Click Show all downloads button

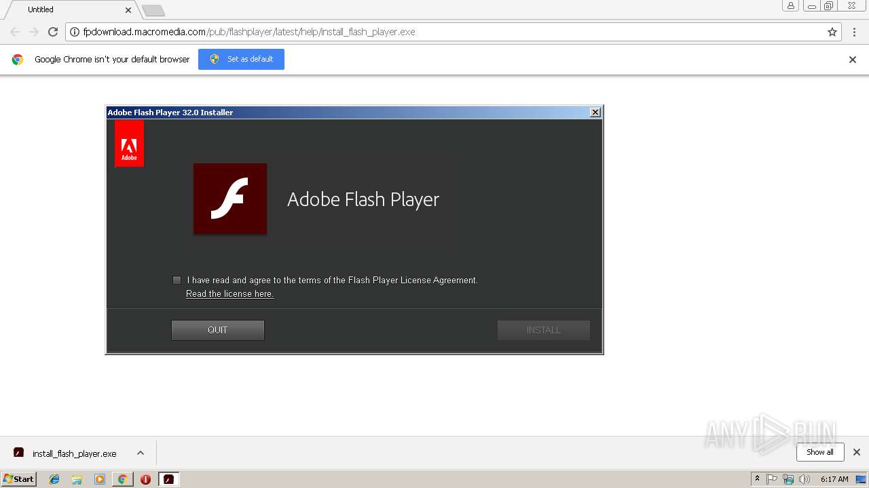820,452
